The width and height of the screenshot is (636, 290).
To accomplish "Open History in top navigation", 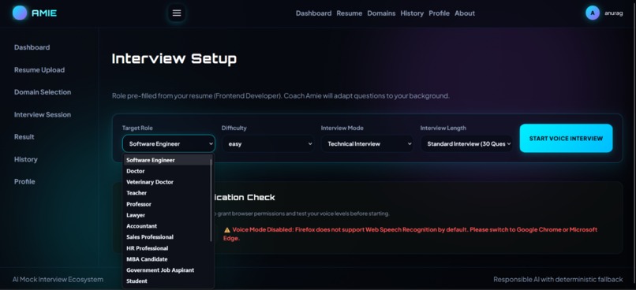I will click(x=412, y=13).
